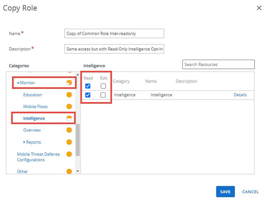Click the Description column header
This screenshot has width=264, height=199.
click(x=186, y=81)
